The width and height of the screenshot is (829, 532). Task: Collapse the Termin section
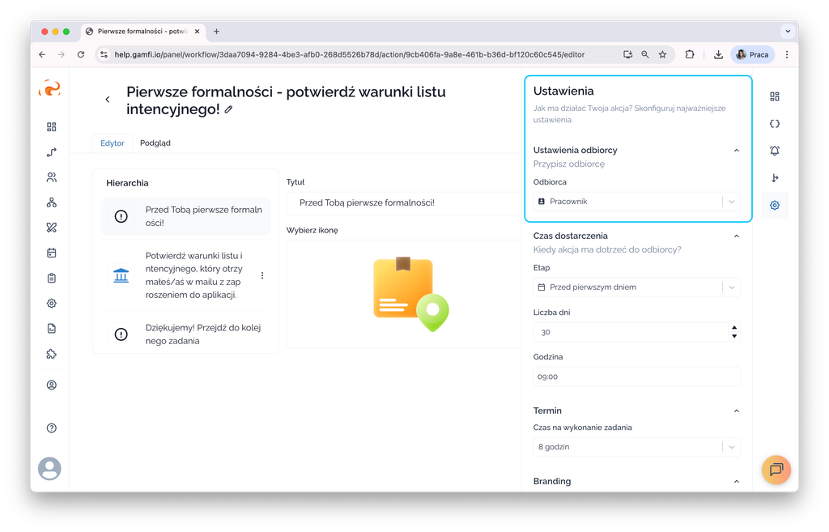pyautogui.click(x=736, y=411)
